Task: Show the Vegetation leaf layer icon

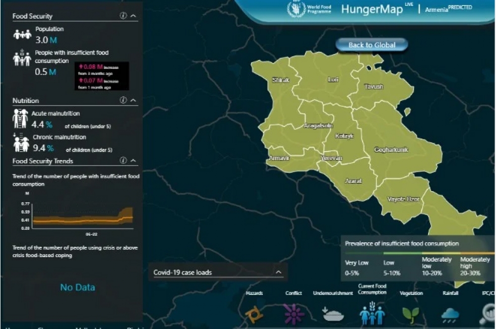Action: (x=411, y=315)
